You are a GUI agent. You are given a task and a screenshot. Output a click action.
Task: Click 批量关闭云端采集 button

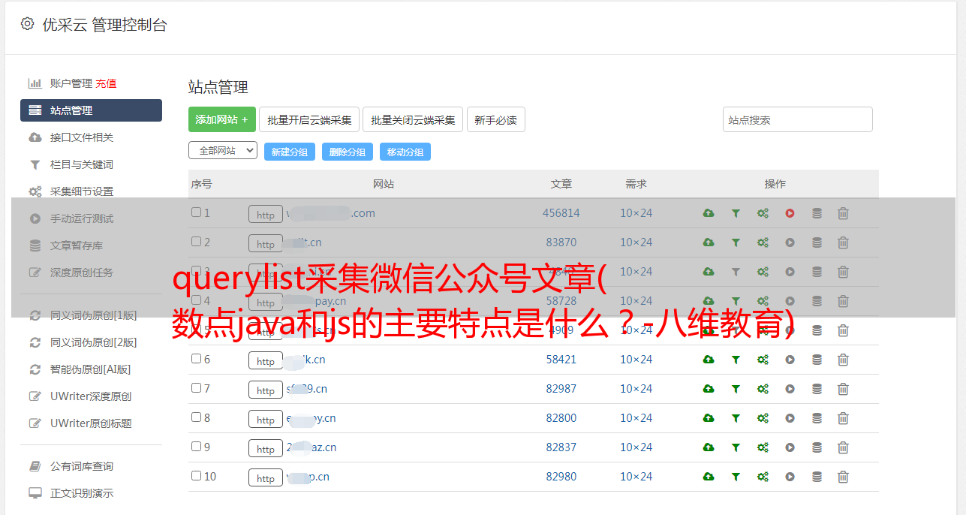413,119
